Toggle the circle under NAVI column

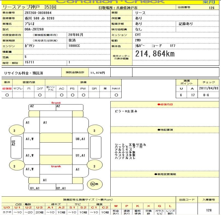tap(116, 95)
